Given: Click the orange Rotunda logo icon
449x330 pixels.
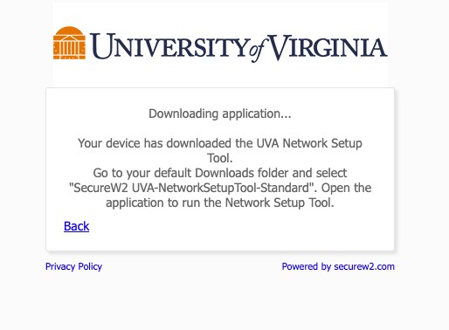Looking at the screenshot, I should click(69, 43).
